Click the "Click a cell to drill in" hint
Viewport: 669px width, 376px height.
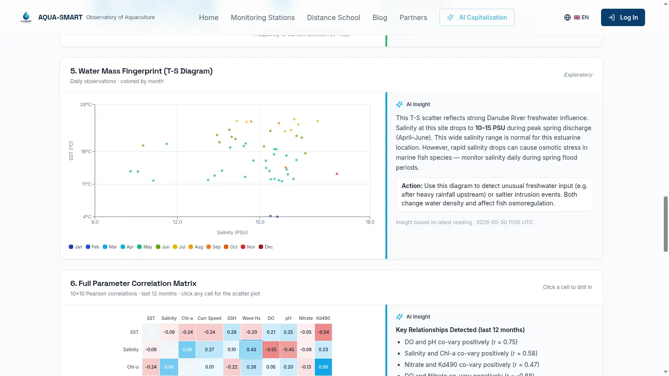click(568, 287)
